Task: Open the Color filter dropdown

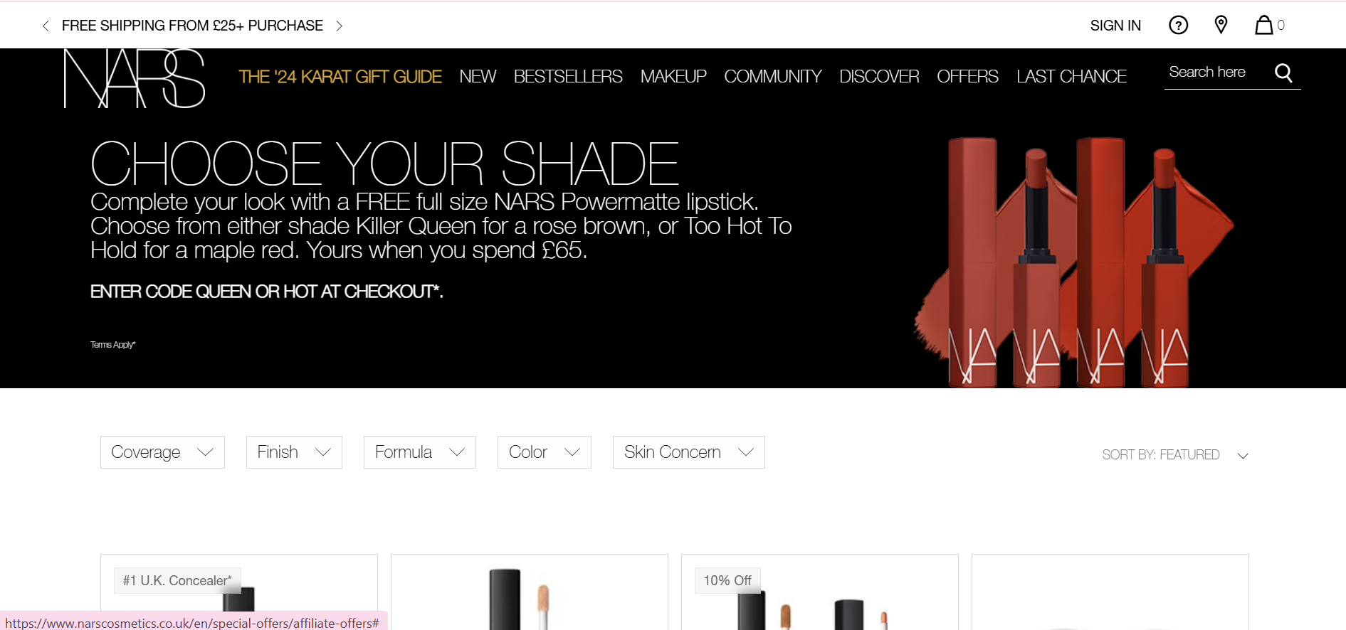Action: (545, 452)
